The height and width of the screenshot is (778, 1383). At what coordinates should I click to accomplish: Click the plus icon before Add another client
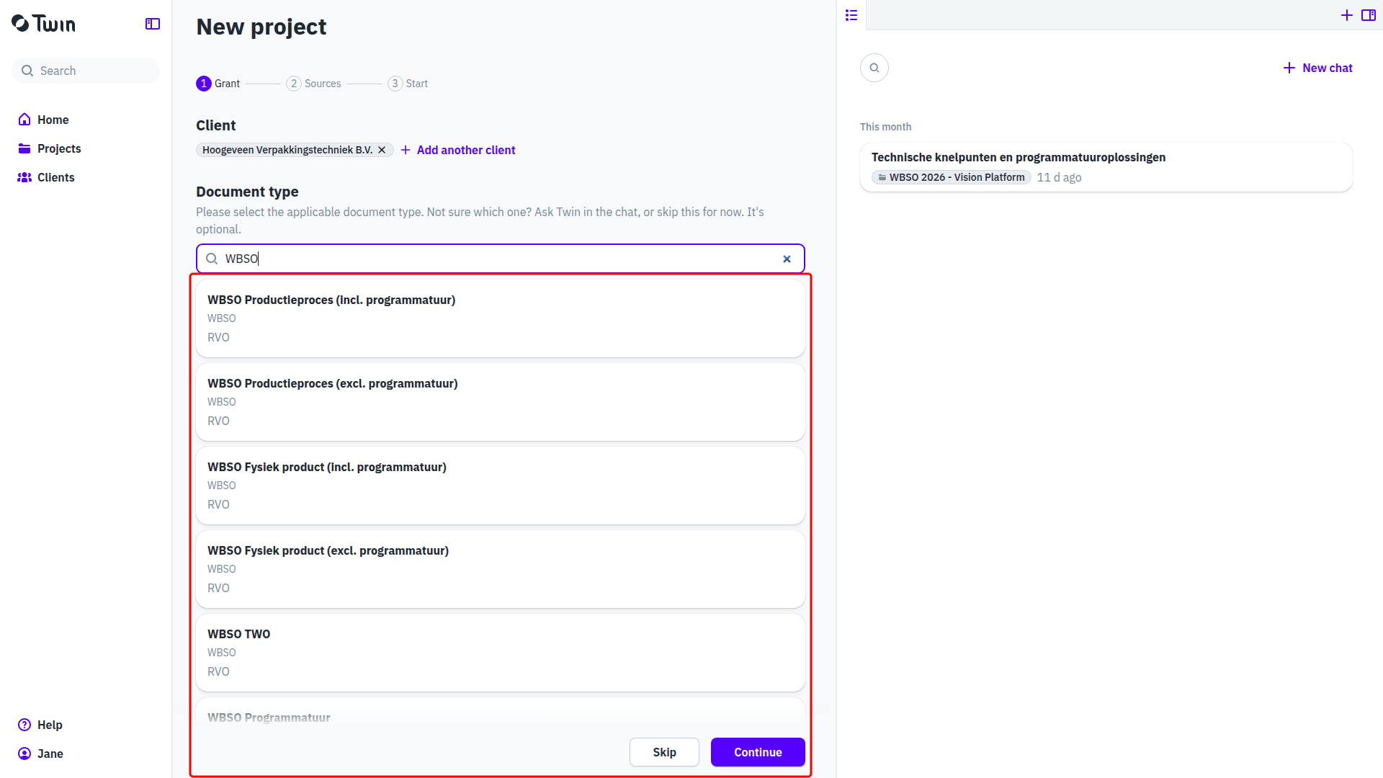[x=406, y=150]
